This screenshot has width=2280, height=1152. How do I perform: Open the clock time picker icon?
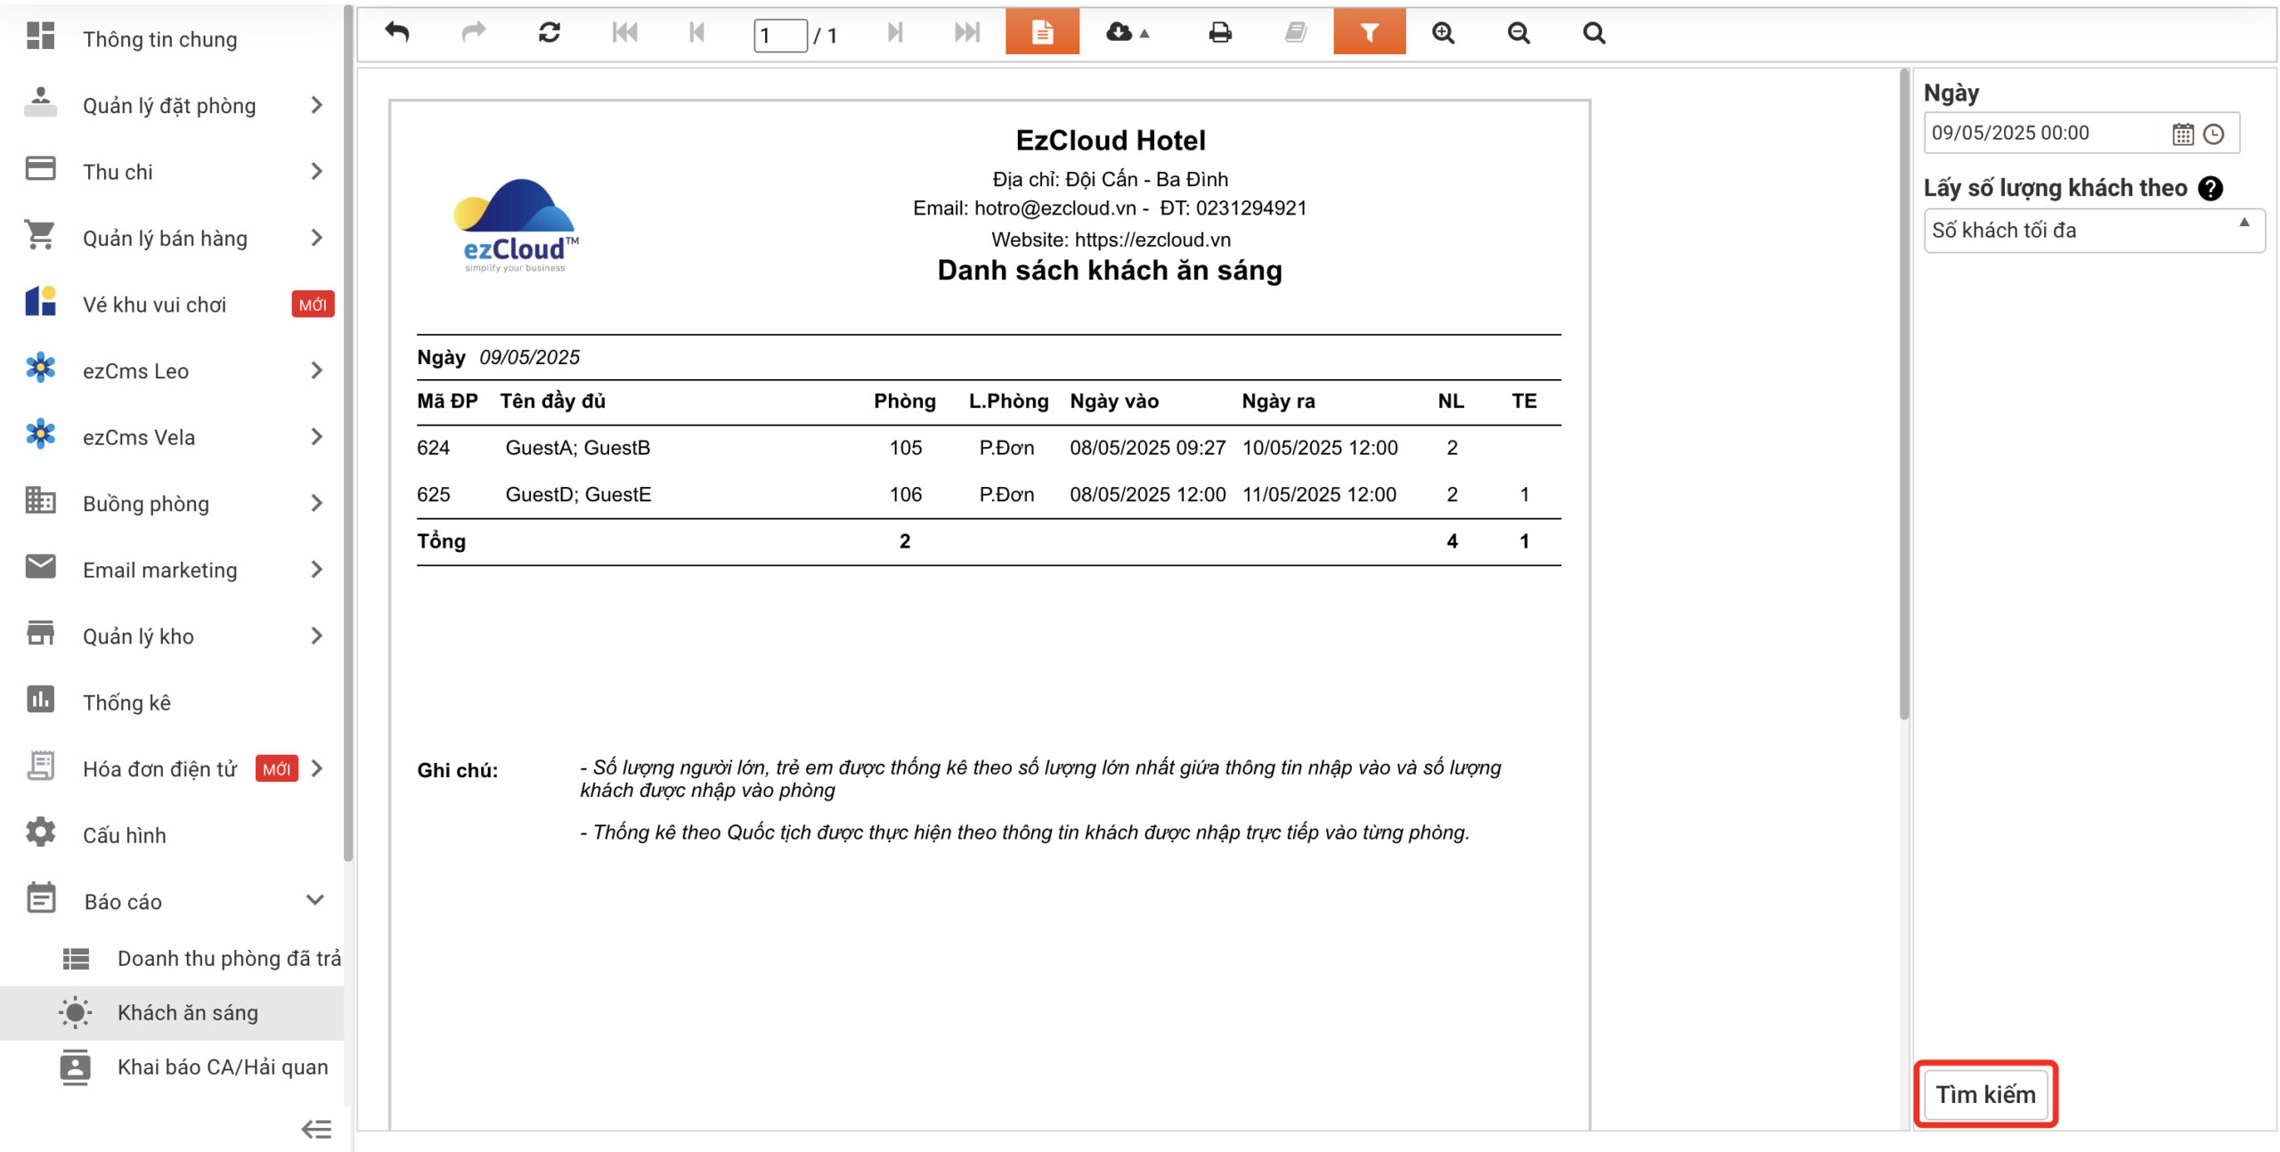click(2214, 134)
